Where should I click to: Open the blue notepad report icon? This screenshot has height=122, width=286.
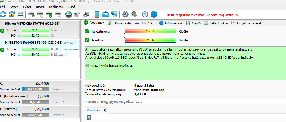coord(97,14)
